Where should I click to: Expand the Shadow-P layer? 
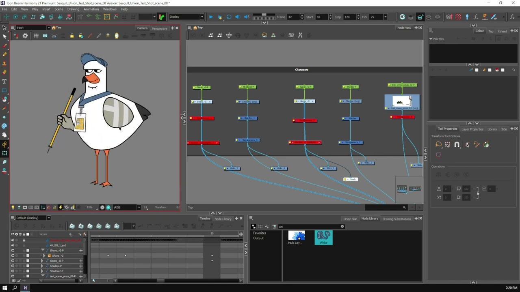tap(42, 266)
